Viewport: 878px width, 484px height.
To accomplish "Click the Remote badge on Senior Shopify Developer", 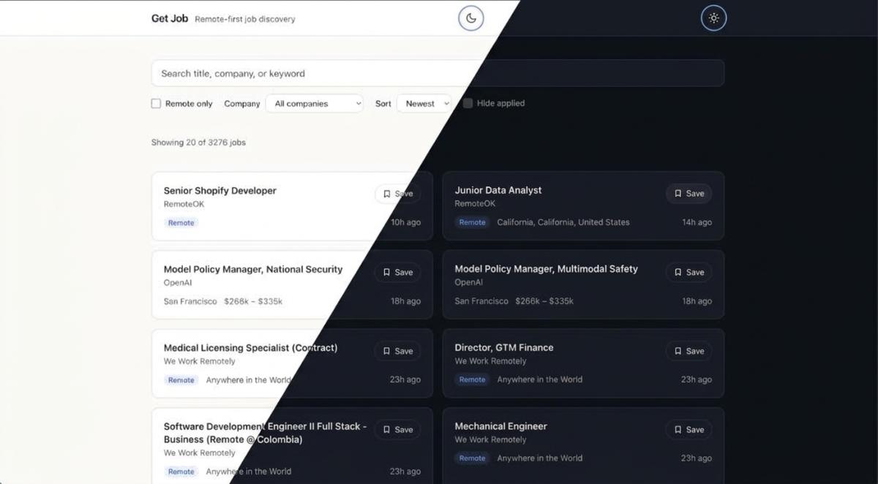I will pos(181,223).
